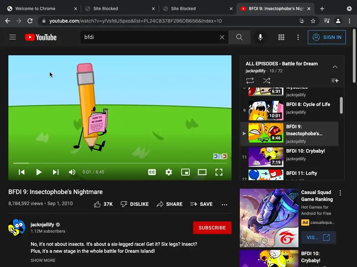Go to the YouTube home logo

pyautogui.click(x=41, y=37)
